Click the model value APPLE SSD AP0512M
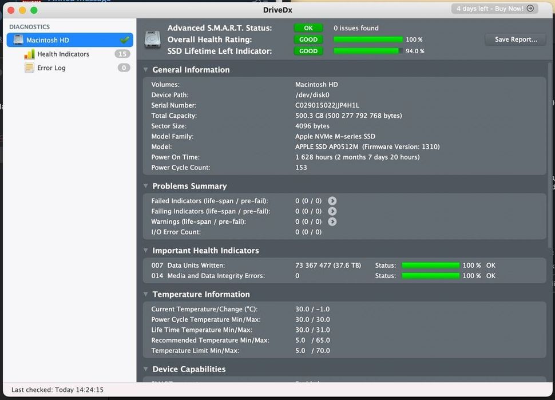555x400 pixels. point(326,146)
